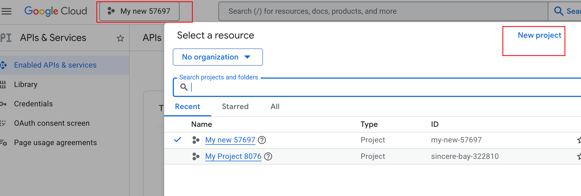Image resolution: width=581 pixels, height=196 pixels.
Task: Expand the No organization dropdown
Action: pos(218,57)
